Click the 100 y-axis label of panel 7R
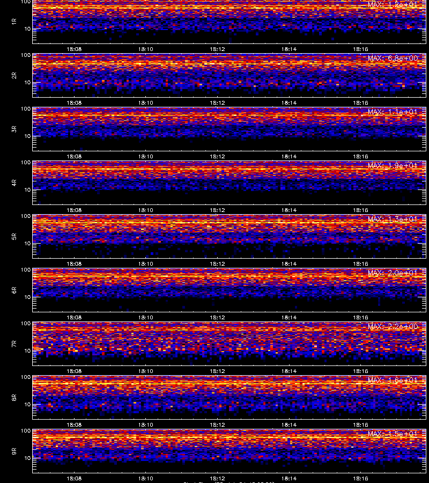 coord(26,324)
